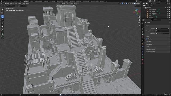Open the viewport Add menu
The height and width of the screenshot is (96, 171).
point(24,3)
